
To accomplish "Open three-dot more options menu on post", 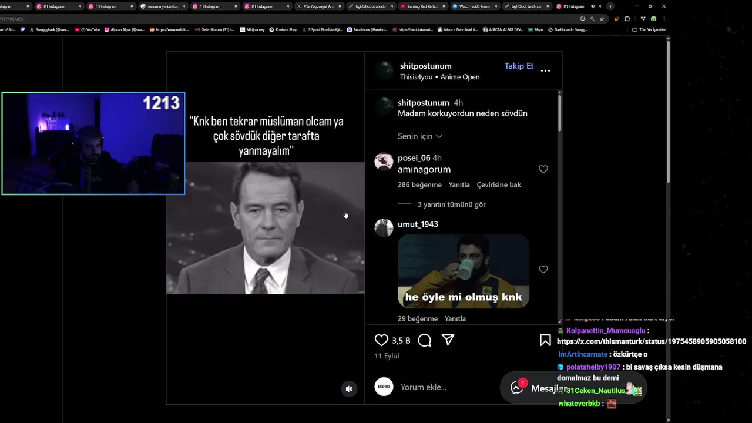I will tap(545, 71).
